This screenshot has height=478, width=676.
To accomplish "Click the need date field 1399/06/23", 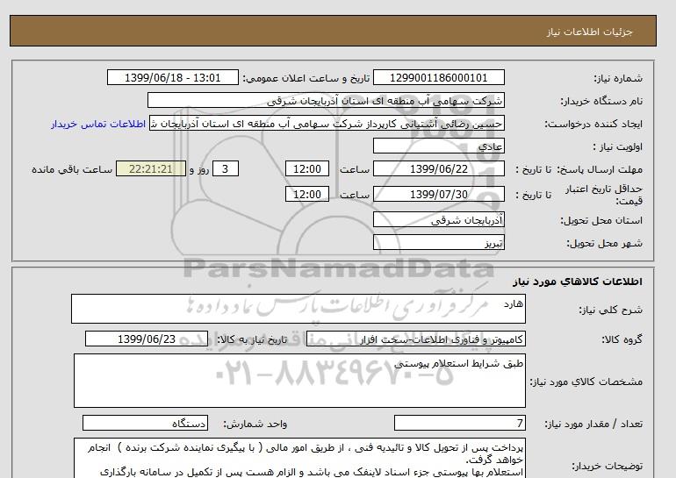I will point(147,339).
